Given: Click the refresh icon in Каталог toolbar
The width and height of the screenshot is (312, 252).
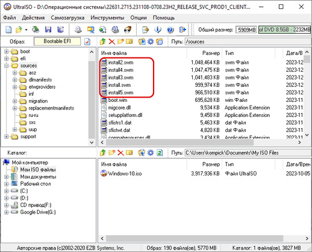Looking at the screenshot, I should pos(160,153).
